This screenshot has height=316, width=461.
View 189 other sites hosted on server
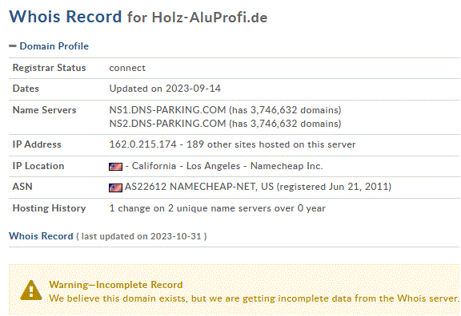(271, 144)
